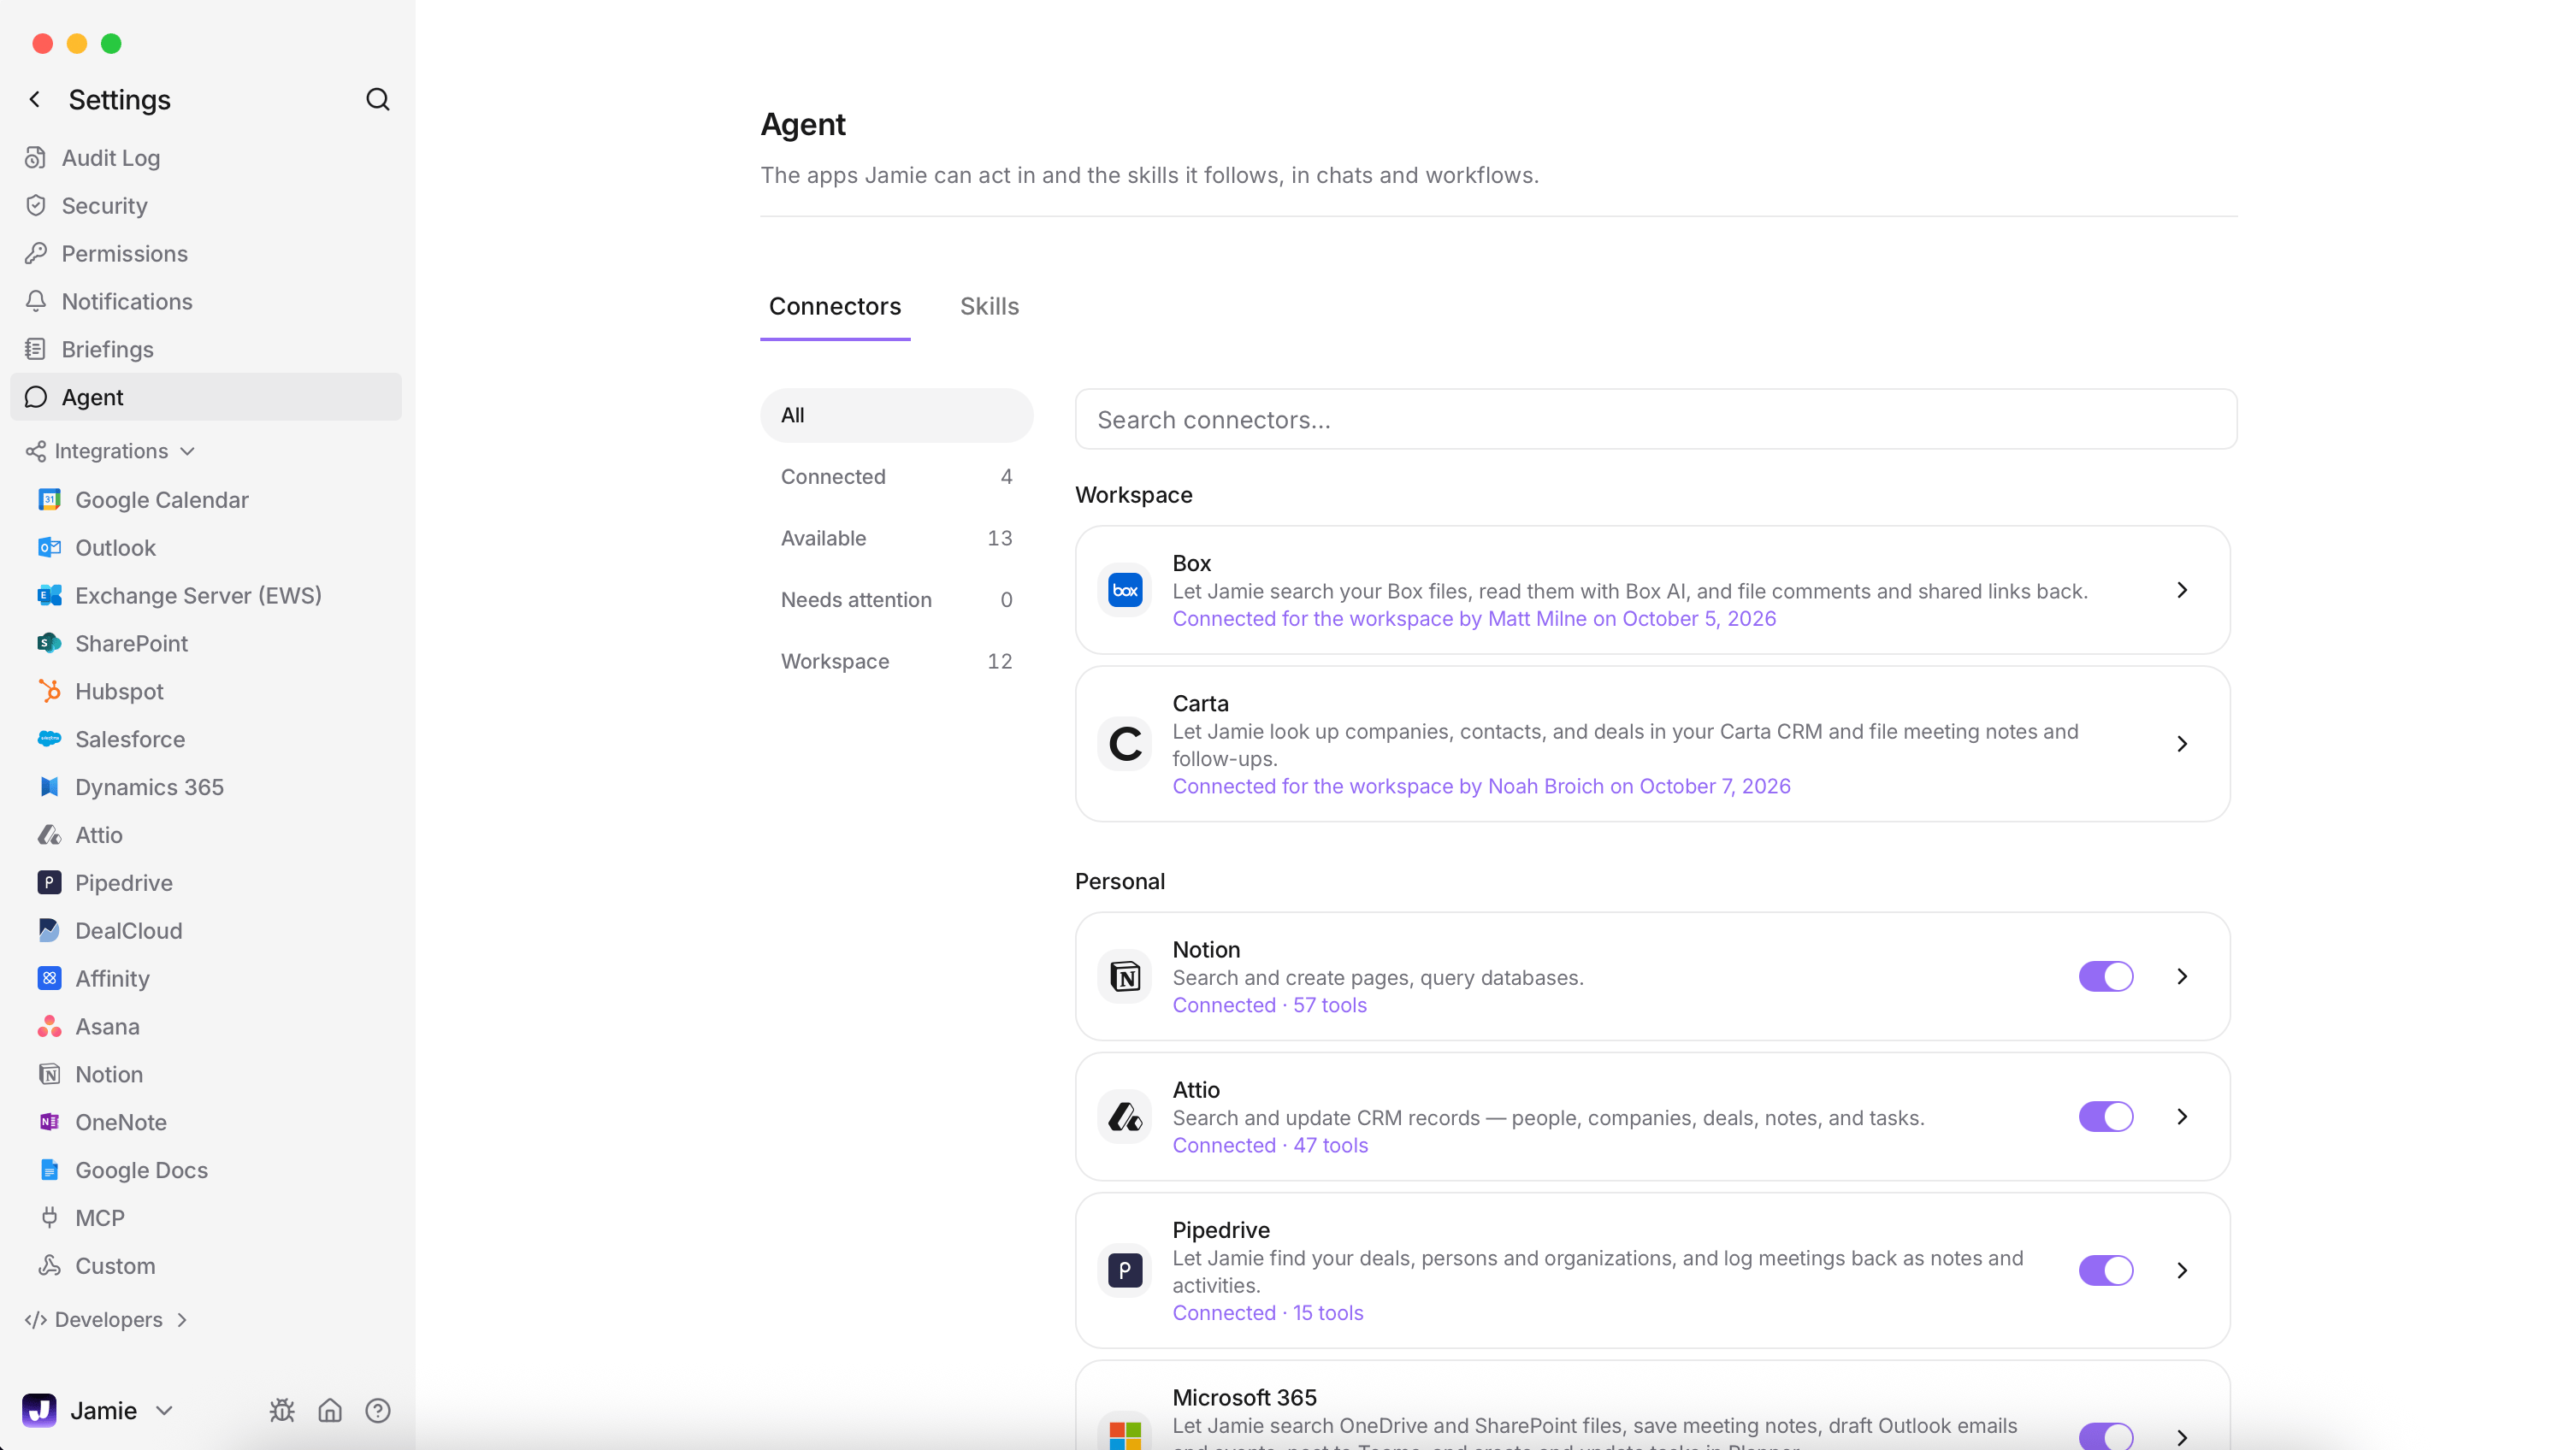Image resolution: width=2576 pixels, height=1450 pixels.
Task: Open the bug report icon in bottom bar
Action: click(x=282, y=1410)
